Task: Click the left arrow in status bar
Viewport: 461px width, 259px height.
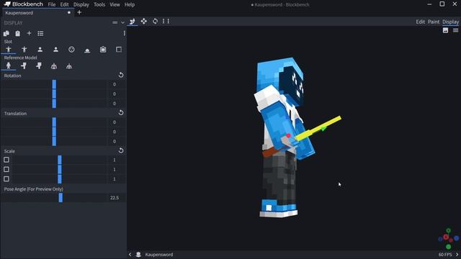Action: (x=130, y=255)
